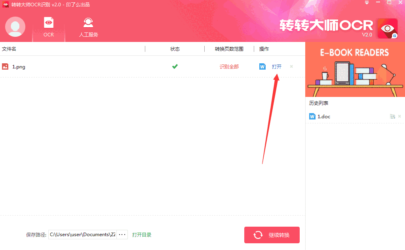
Task: Click the green checkmark status for 1.png
Action: (x=175, y=66)
